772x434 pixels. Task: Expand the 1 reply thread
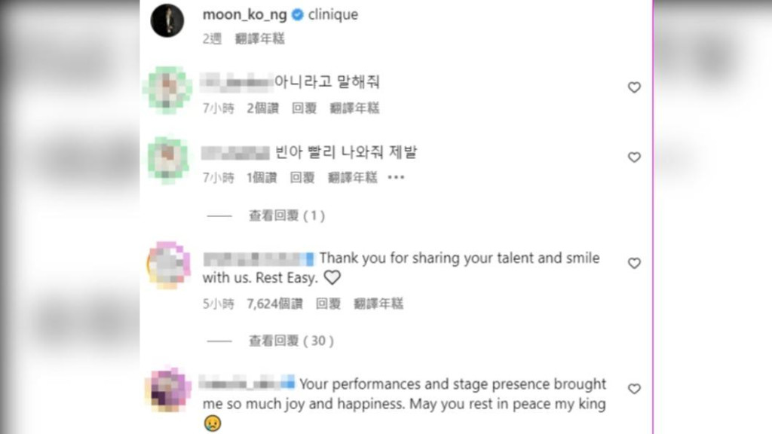(x=286, y=215)
